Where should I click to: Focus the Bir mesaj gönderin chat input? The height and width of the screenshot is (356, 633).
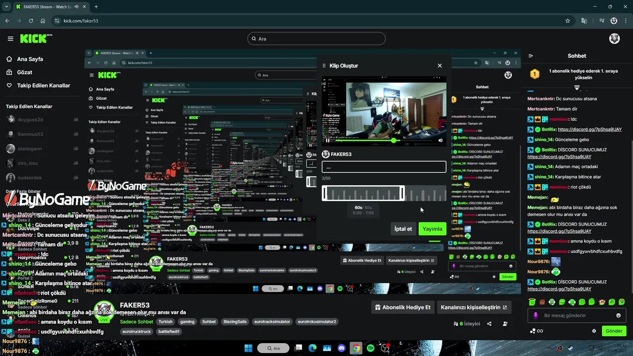[x=577, y=315]
